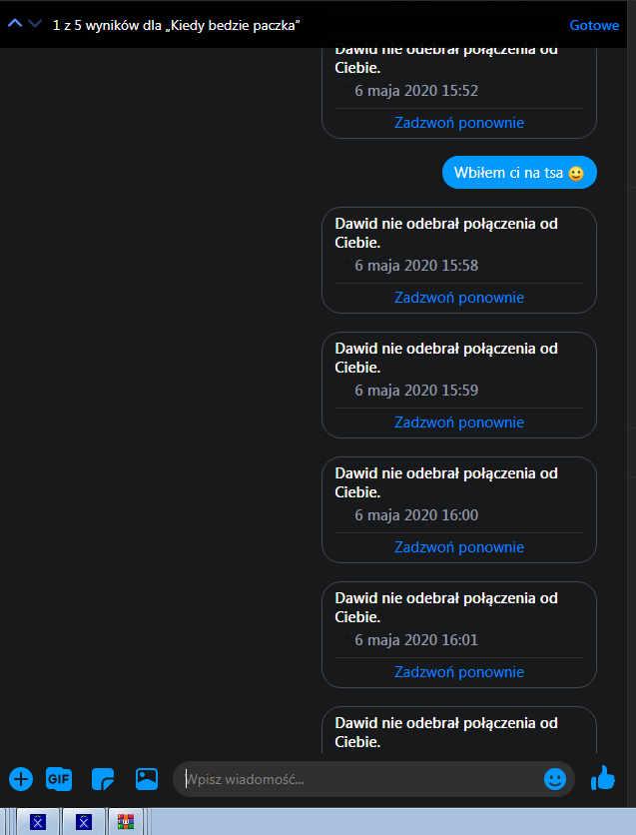Open the WinRAR taskbar icon
The height and width of the screenshot is (835, 636).
coord(126,822)
